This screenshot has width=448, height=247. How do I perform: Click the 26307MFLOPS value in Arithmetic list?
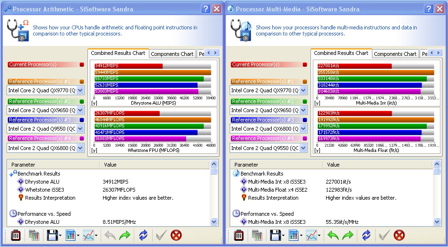point(119,190)
